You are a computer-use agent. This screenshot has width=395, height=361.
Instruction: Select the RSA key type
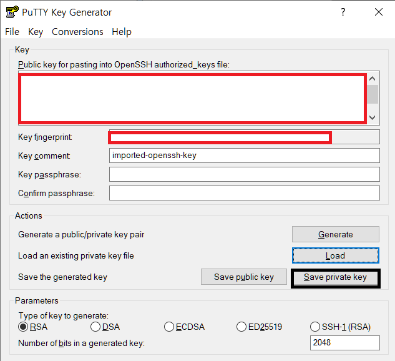(32, 327)
